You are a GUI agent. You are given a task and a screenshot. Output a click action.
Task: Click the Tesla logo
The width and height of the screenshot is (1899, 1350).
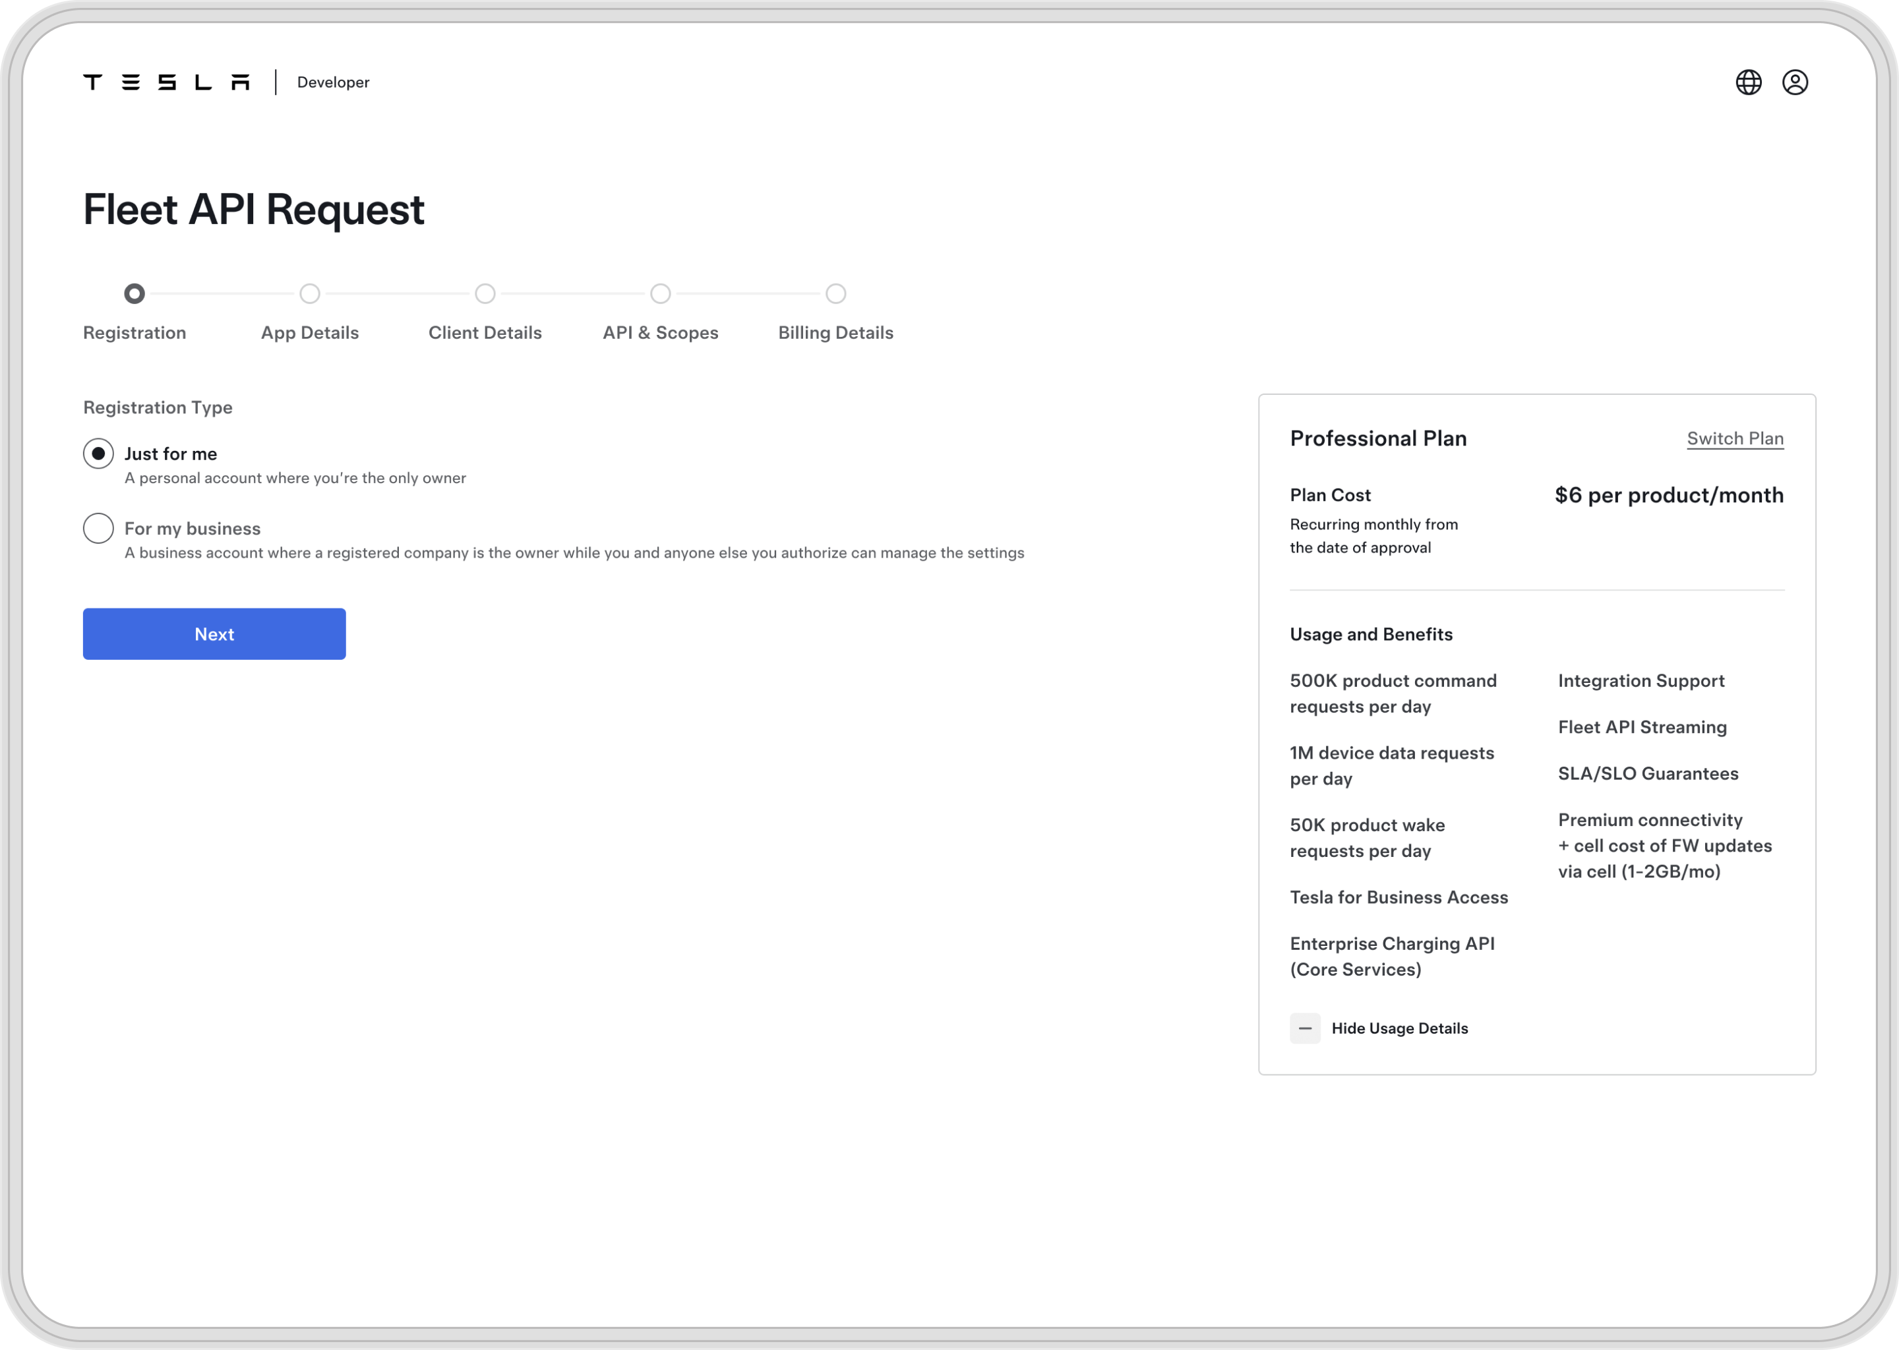click(166, 82)
